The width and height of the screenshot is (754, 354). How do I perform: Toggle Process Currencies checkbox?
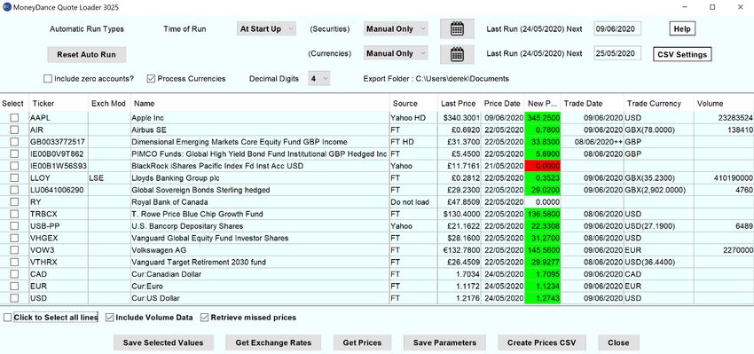point(151,78)
